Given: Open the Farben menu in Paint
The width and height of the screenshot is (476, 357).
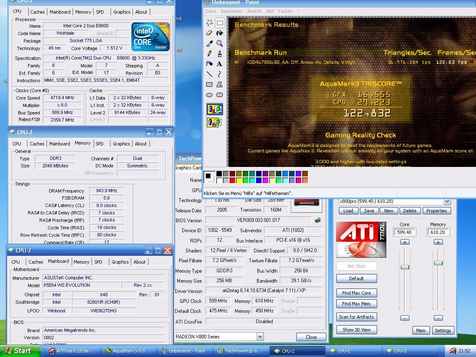Looking at the screenshot, I should pos(285,11).
